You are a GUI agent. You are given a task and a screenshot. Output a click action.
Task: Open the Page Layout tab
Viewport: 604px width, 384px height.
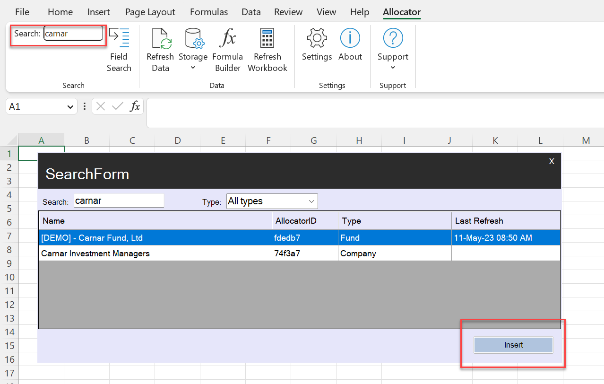click(150, 12)
